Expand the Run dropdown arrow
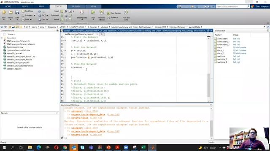 [93, 20]
